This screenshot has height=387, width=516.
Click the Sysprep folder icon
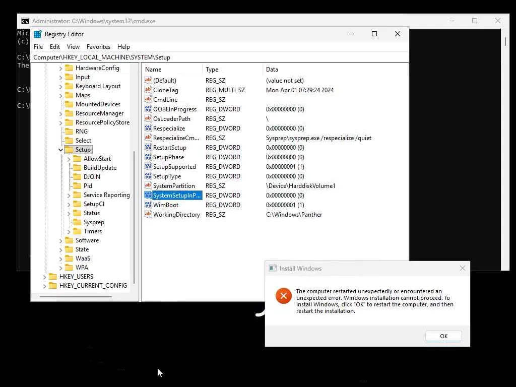[x=77, y=222]
